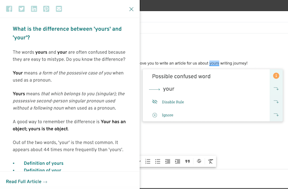The width and height of the screenshot is (288, 189).
Task: Choose Ignore in suggestion popup
Action: (167, 115)
